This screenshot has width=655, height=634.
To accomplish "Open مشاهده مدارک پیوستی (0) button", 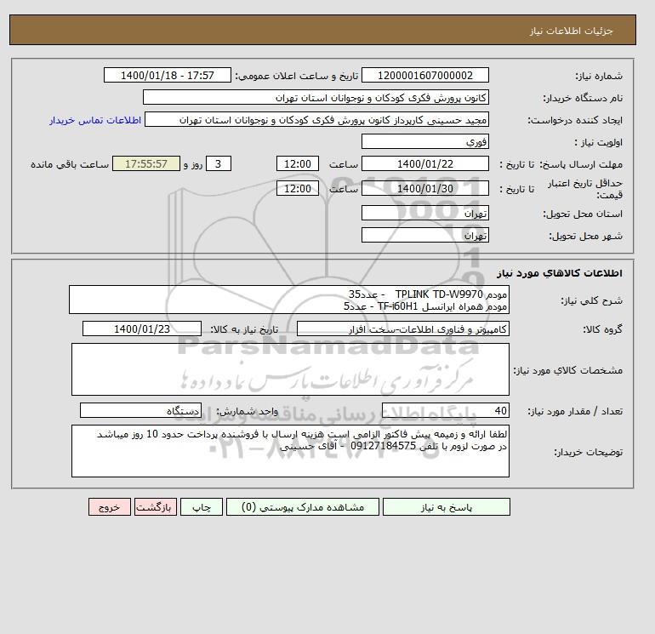I will coord(303,507).
